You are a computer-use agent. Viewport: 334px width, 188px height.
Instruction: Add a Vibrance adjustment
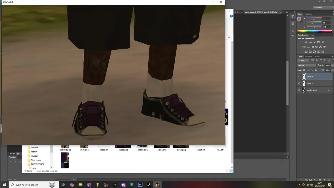pos(323,42)
